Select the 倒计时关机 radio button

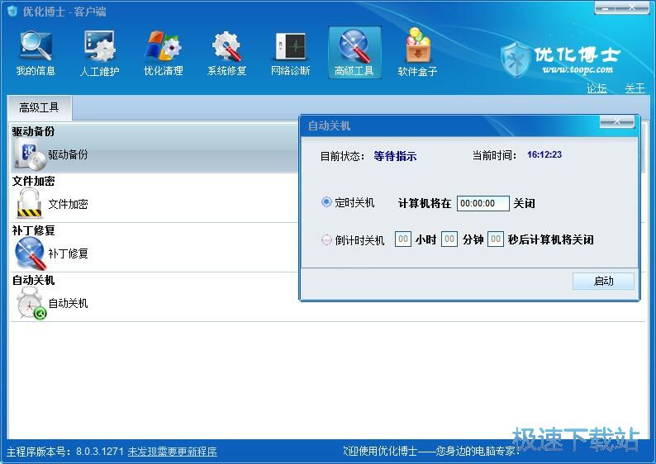pyautogui.click(x=326, y=239)
